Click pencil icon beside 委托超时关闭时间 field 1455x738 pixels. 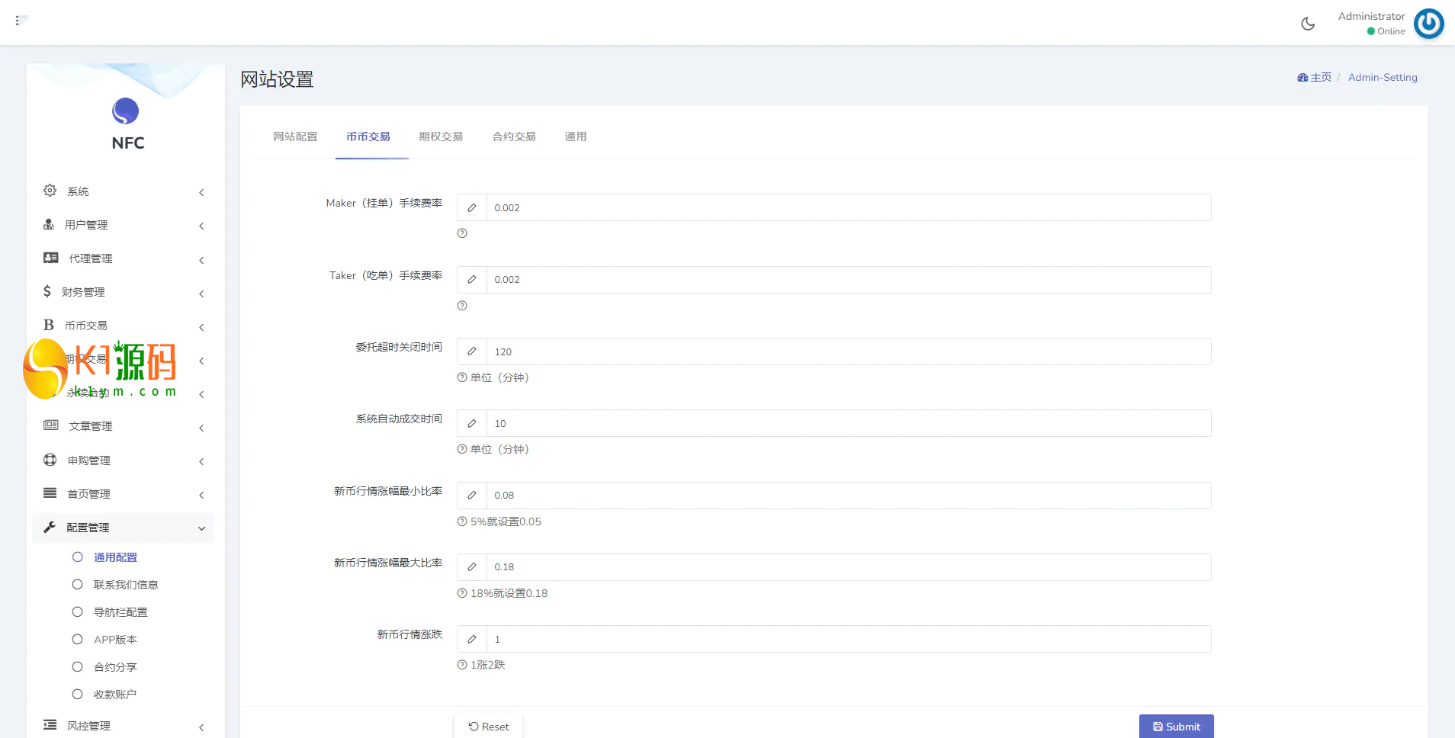click(472, 351)
